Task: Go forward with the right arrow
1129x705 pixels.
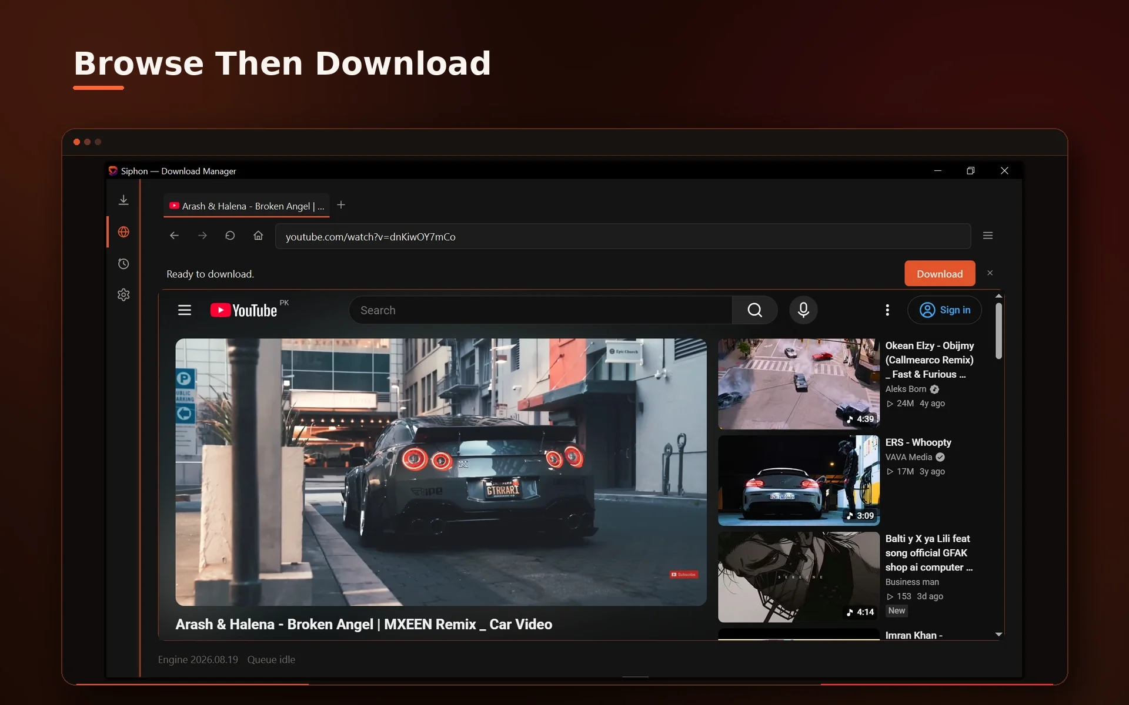Action: pos(202,236)
